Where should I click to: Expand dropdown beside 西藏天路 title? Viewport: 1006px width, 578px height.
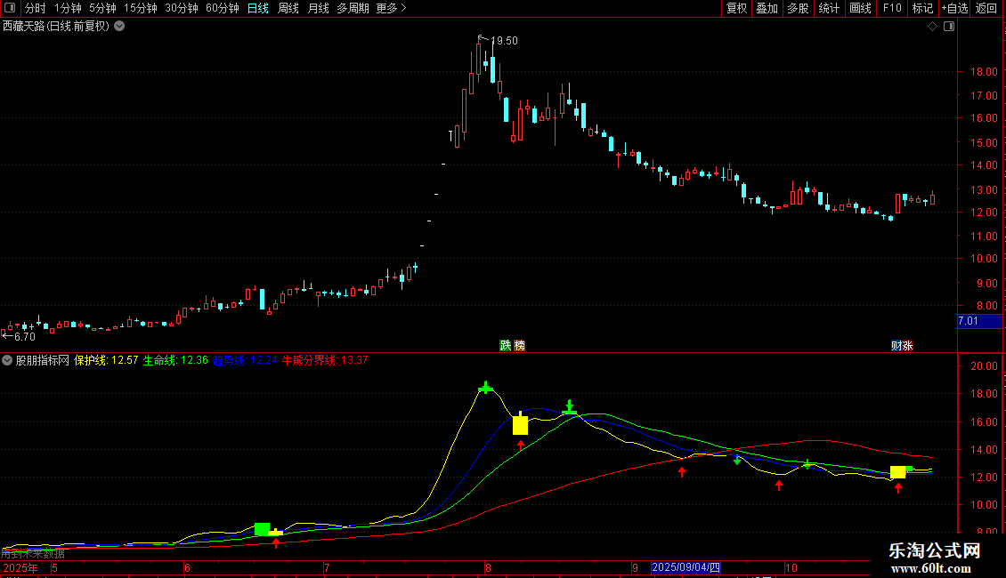click(x=119, y=27)
